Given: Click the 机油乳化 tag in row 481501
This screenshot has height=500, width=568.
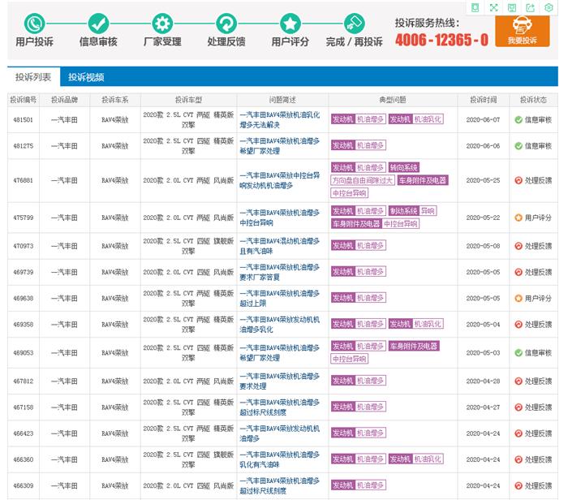Looking at the screenshot, I should (x=428, y=119).
